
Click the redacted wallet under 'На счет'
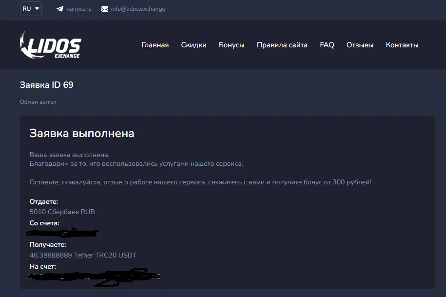[x=95, y=277]
